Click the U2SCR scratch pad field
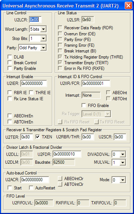This screenshot has width=134, height=214. (120, 137)
